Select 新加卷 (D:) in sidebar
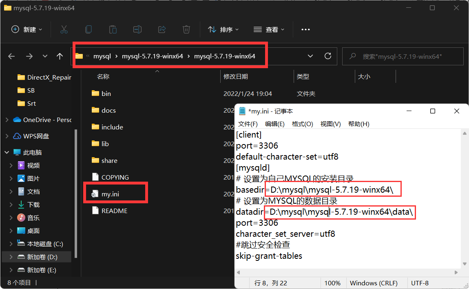Viewport: 469px width, 289px height. [x=38, y=257]
